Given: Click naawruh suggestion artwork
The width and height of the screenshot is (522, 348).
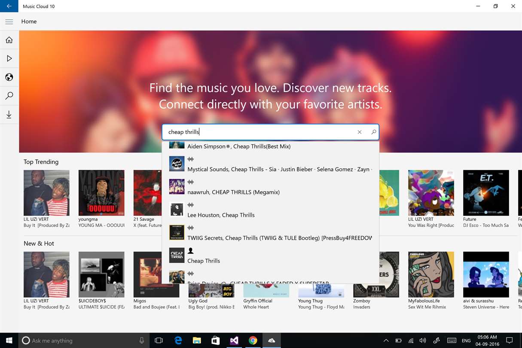Looking at the screenshot, I should click(x=177, y=186).
